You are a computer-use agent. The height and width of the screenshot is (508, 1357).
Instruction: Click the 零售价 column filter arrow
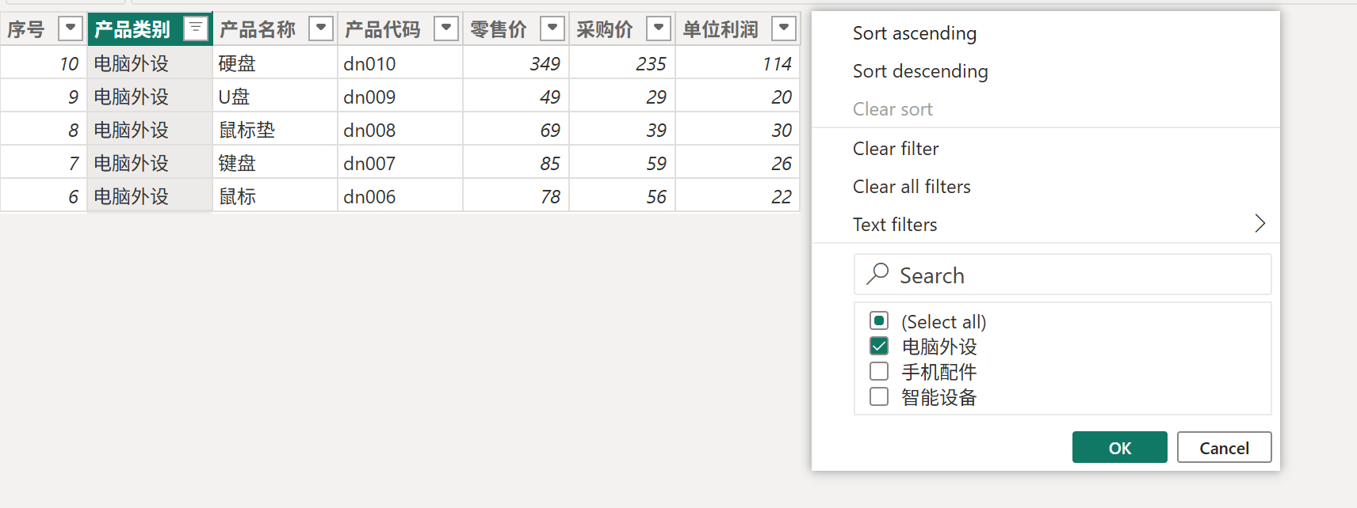point(552,29)
